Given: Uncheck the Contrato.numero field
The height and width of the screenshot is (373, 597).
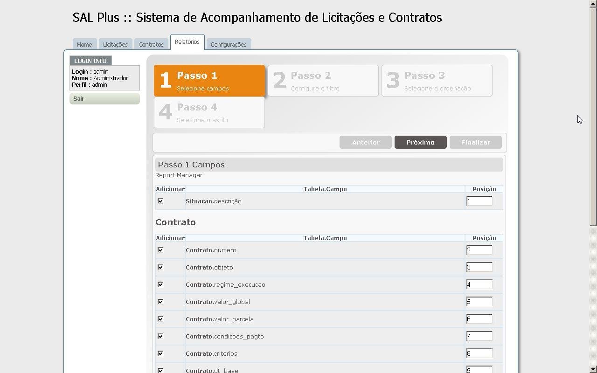Looking at the screenshot, I should (160, 250).
